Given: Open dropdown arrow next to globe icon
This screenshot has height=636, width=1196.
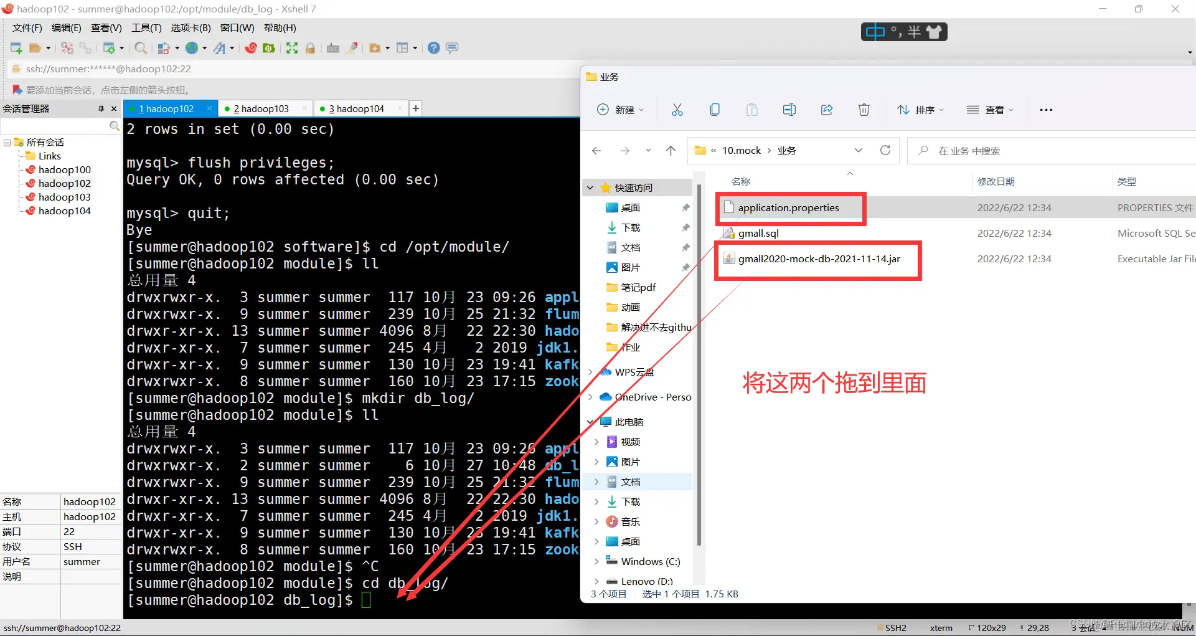Looking at the screenshot, I should coord(204,48).
